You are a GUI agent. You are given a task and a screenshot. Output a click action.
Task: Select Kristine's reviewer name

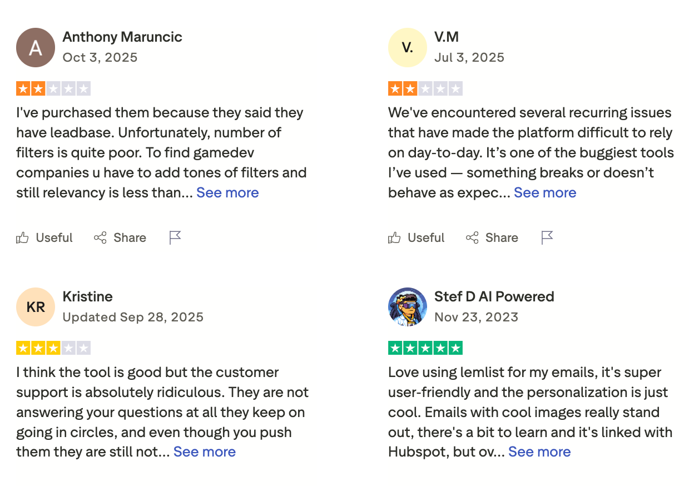point(87,296)
